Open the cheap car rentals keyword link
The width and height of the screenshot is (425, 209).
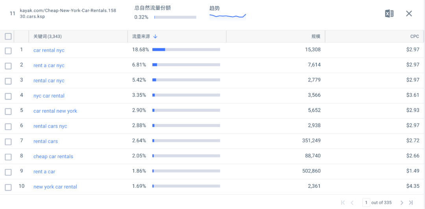tap(53, 156)
